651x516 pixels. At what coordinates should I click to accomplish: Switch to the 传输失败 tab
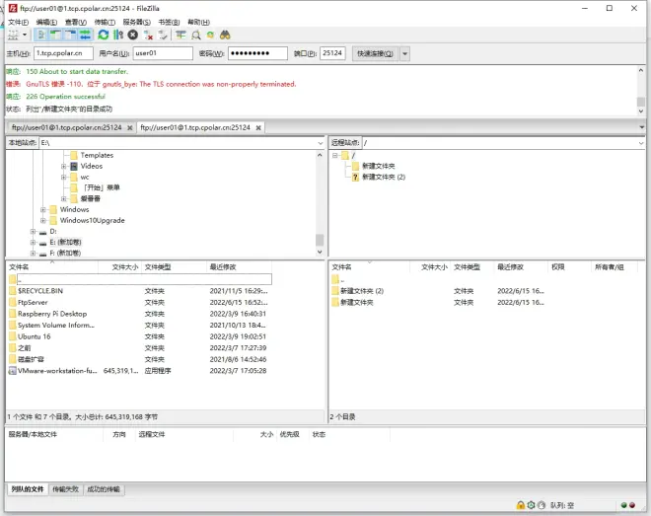tap(66, 489)
